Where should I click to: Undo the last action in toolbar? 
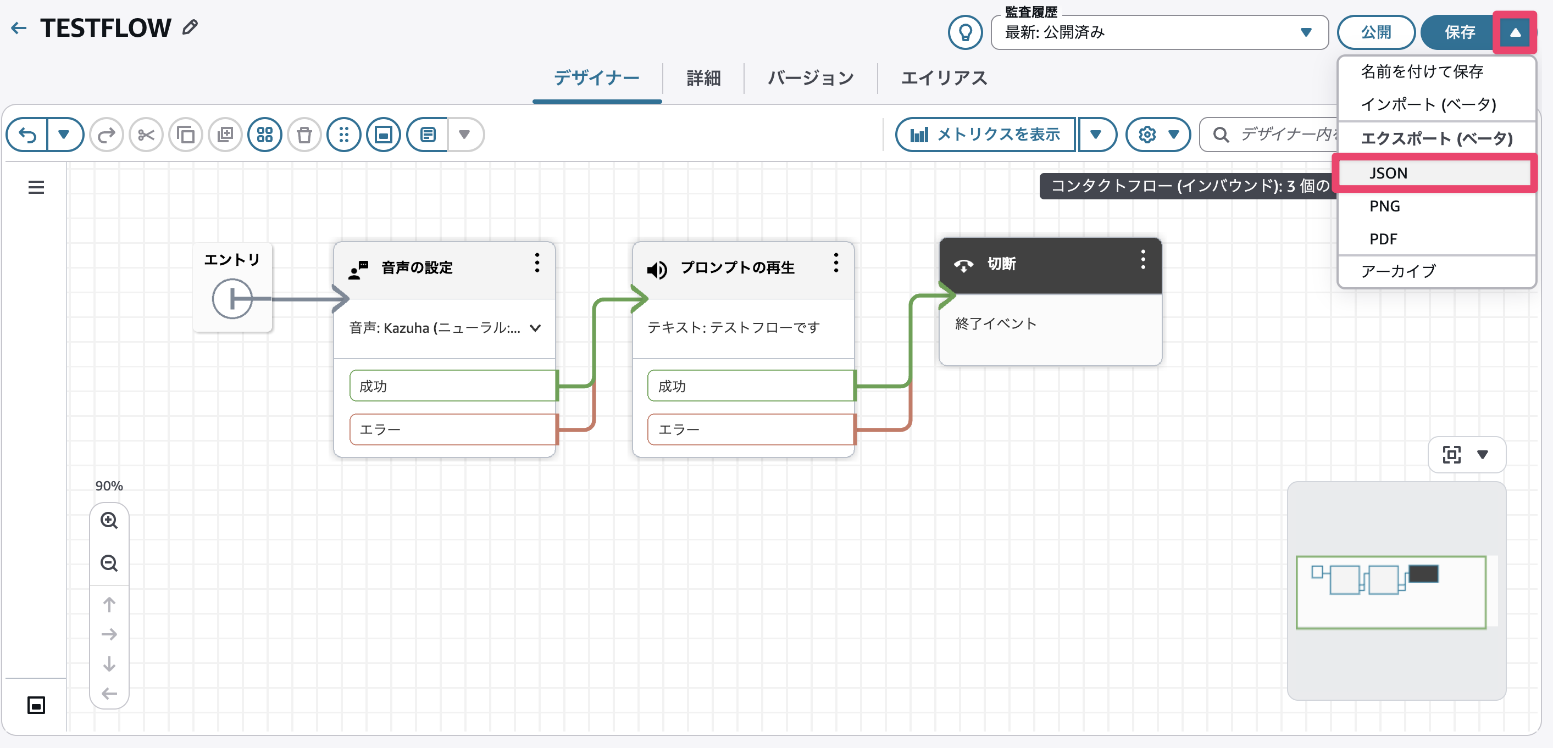27,135
